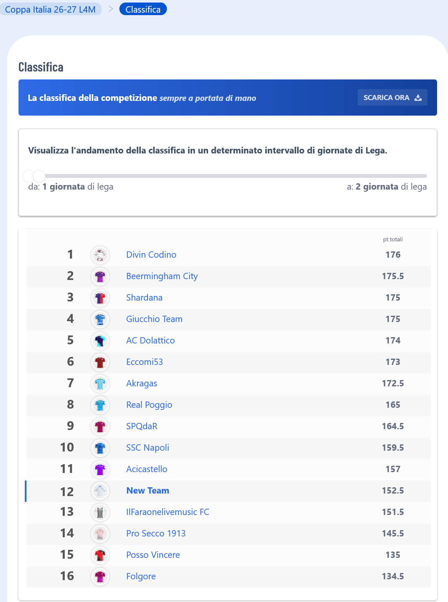This screenshot has width=448, height=602.
Task: Click the AC Dolattico jersey icon
Action: pyautogui.click(x=100, y=341)
